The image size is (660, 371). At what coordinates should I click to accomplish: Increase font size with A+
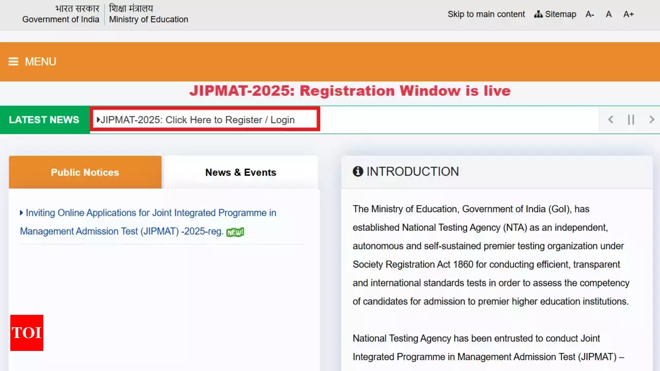[x=629, y=14]
